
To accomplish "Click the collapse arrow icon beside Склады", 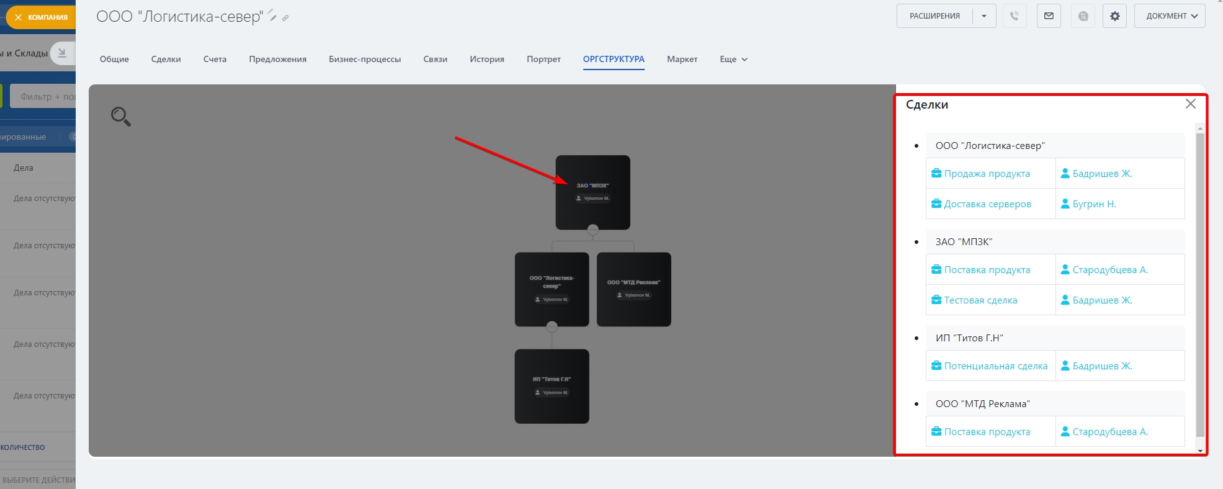I will coord(62,53).
